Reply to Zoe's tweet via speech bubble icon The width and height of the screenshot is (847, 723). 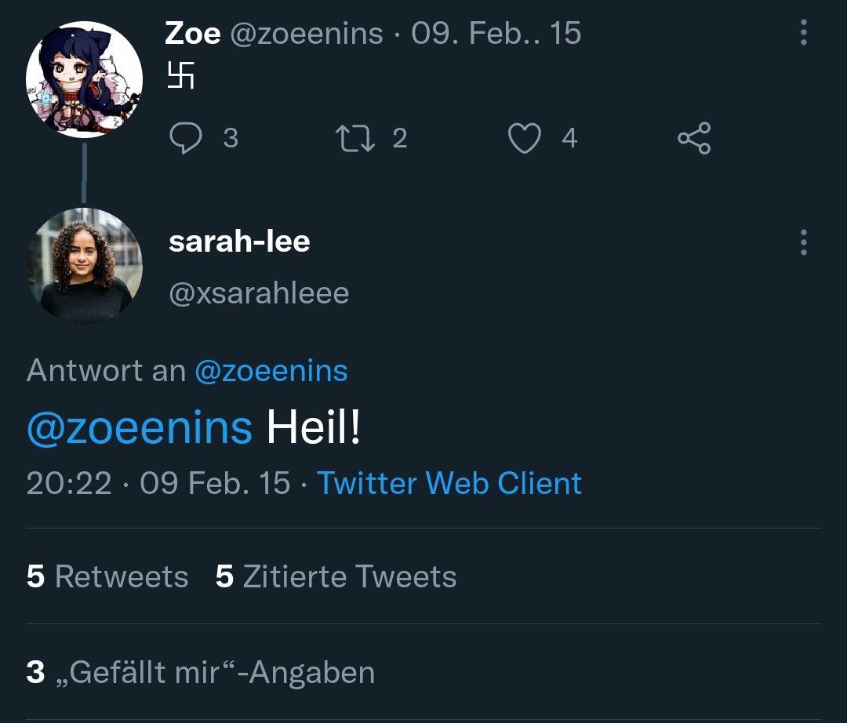pos(185,139)
